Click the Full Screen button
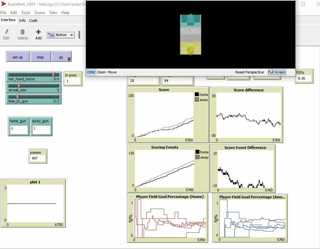This screenshot has height=249, width=320. point(277,72)
